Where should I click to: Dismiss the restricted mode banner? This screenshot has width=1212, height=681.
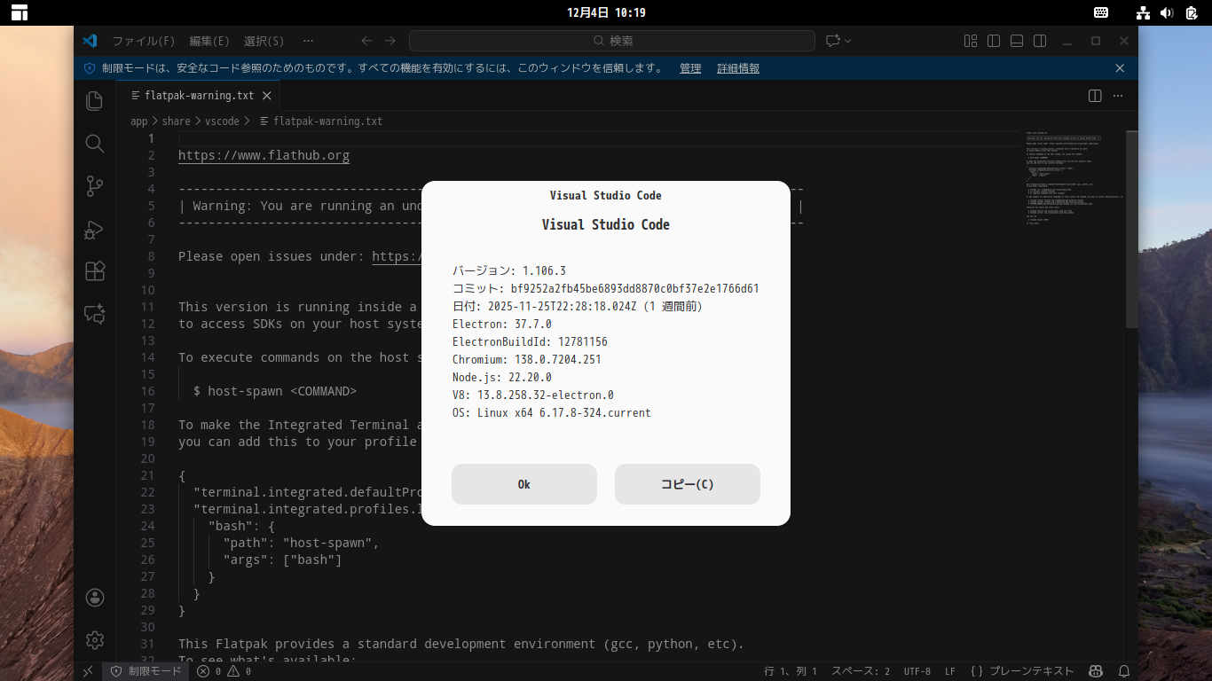(1120, 68)
